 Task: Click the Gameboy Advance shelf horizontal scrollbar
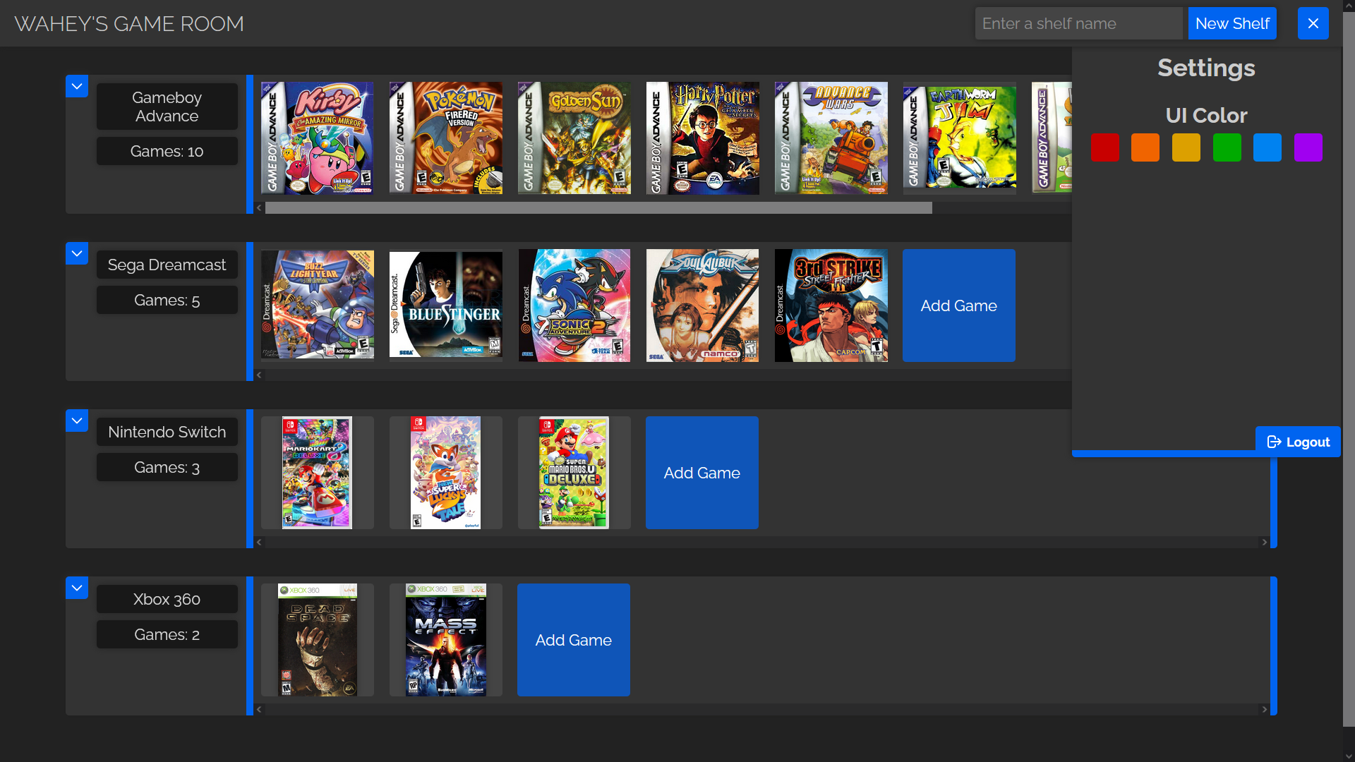[x=598, y=207]
